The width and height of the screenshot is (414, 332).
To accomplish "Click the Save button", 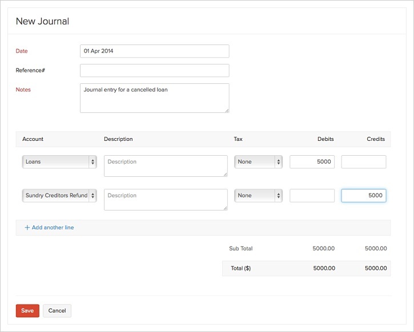I will (27, 311).
